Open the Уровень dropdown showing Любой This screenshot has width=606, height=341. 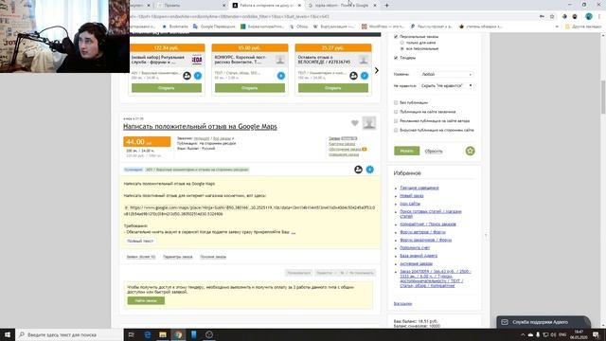[x=446, y=74]
